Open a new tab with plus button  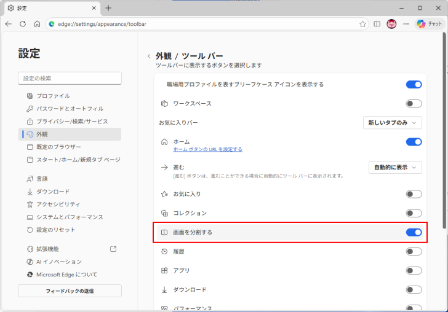108,8
